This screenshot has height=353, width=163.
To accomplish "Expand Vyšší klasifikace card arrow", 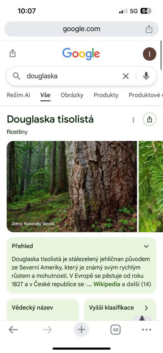I will pyautogui.click(x=146, y=308).
